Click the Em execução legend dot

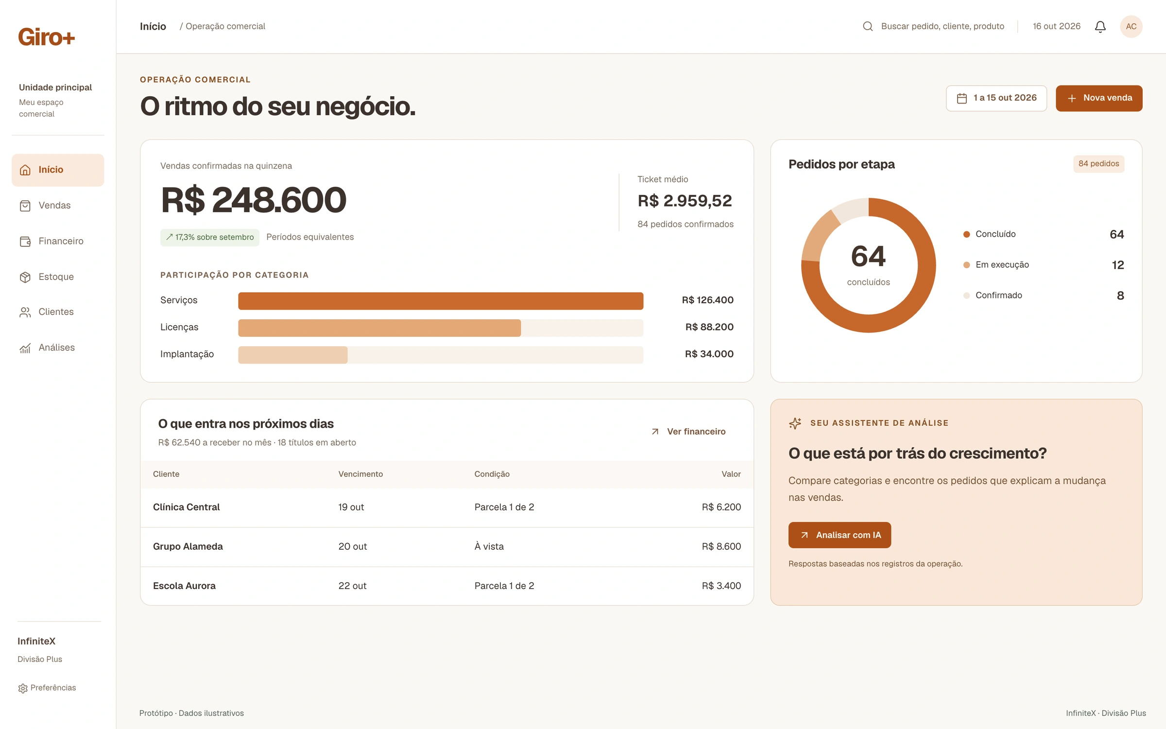[x=966, y=265]
